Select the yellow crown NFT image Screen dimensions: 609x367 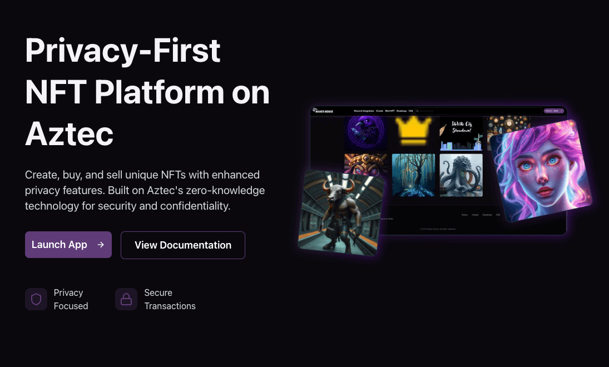pyautogui.click(x=413, y=132)
